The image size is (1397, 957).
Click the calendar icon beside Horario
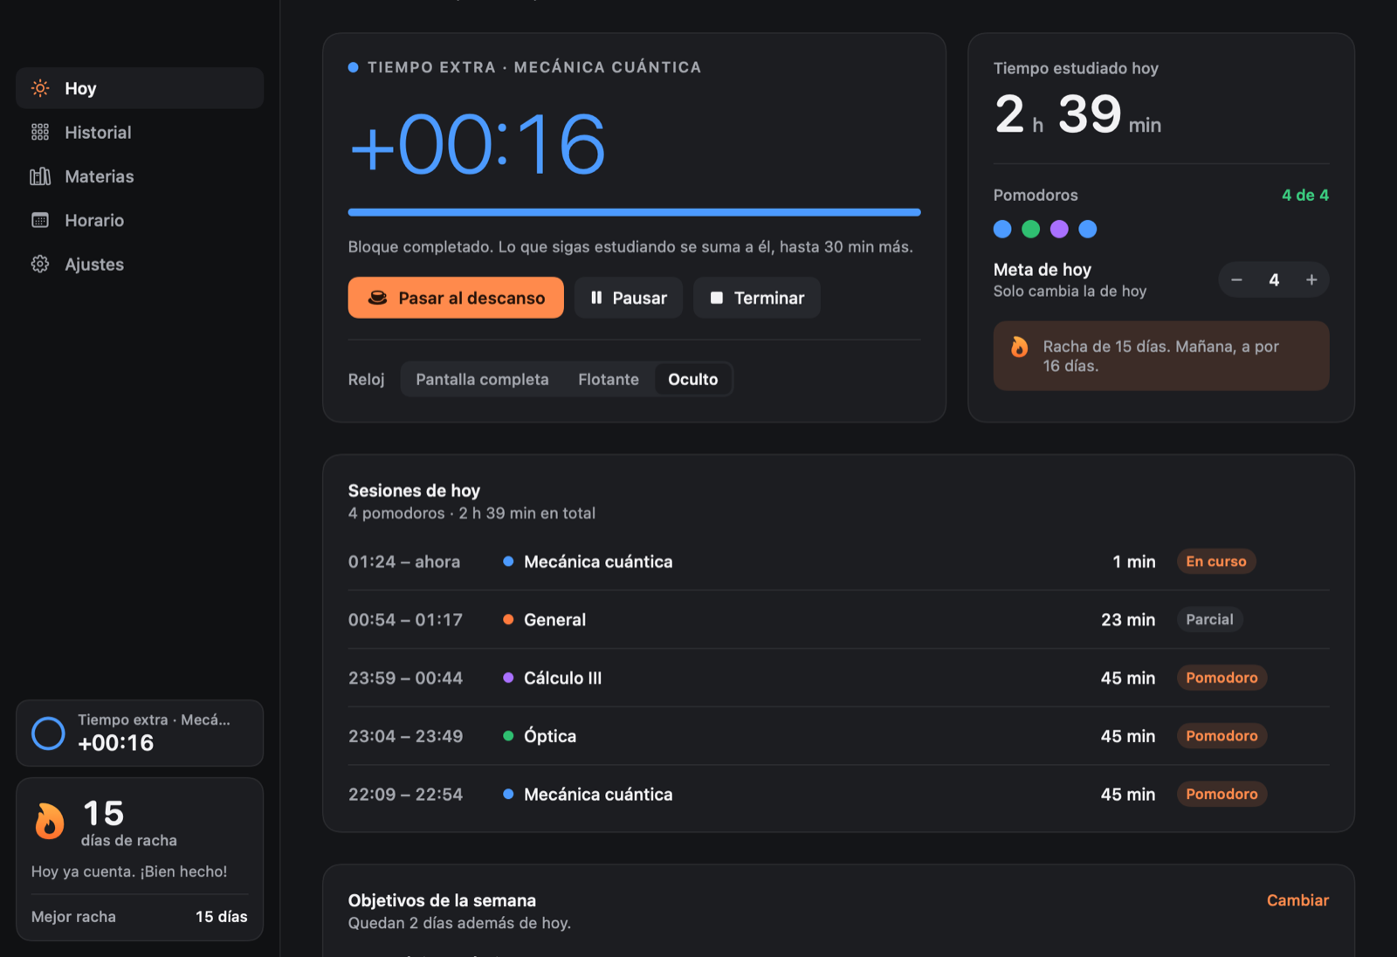(x=40, y=220)
